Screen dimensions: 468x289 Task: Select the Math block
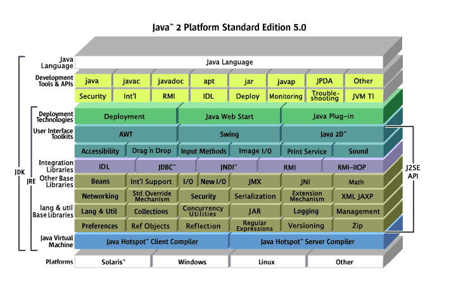point(358,181)
